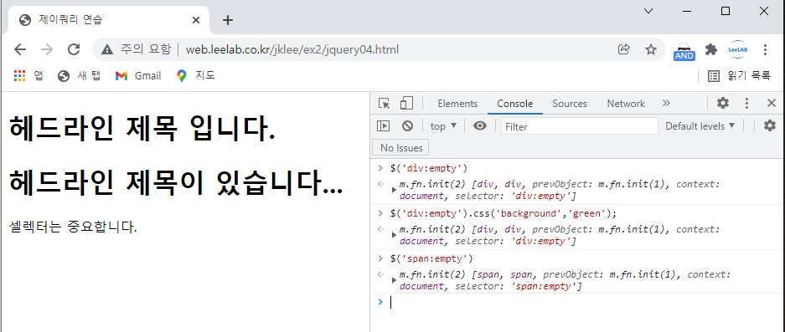Reload the current page
Image resolution: width=785 pixels, height=332 pixels.
[x=74, y=49]
